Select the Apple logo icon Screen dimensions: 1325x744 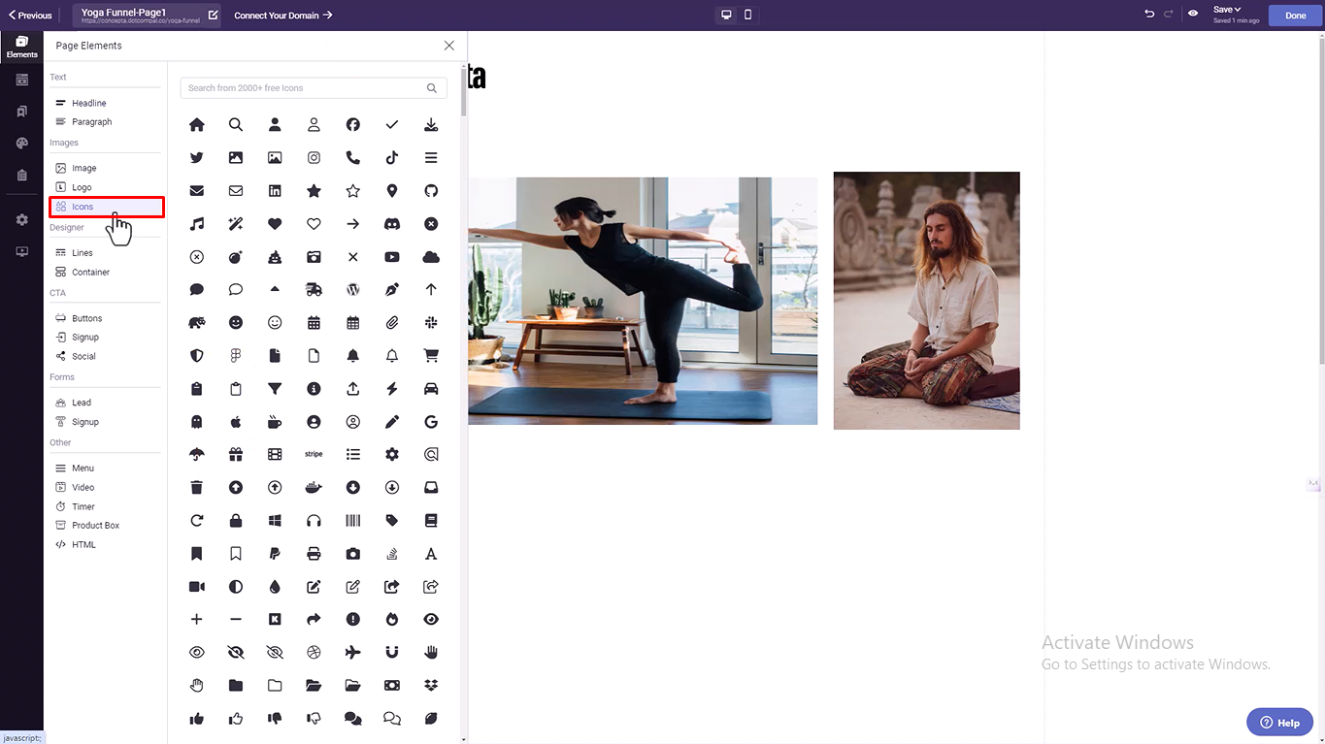[x=236, y=422]
